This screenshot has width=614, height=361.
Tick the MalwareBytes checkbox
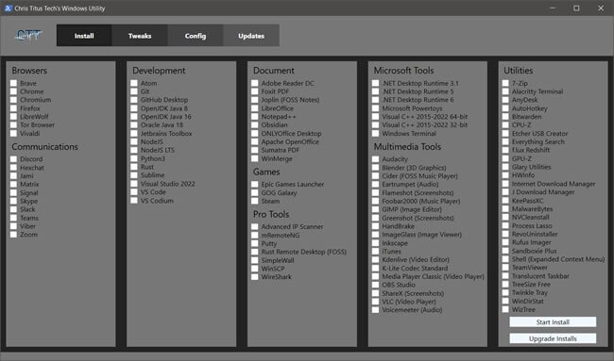coord(505,209)
